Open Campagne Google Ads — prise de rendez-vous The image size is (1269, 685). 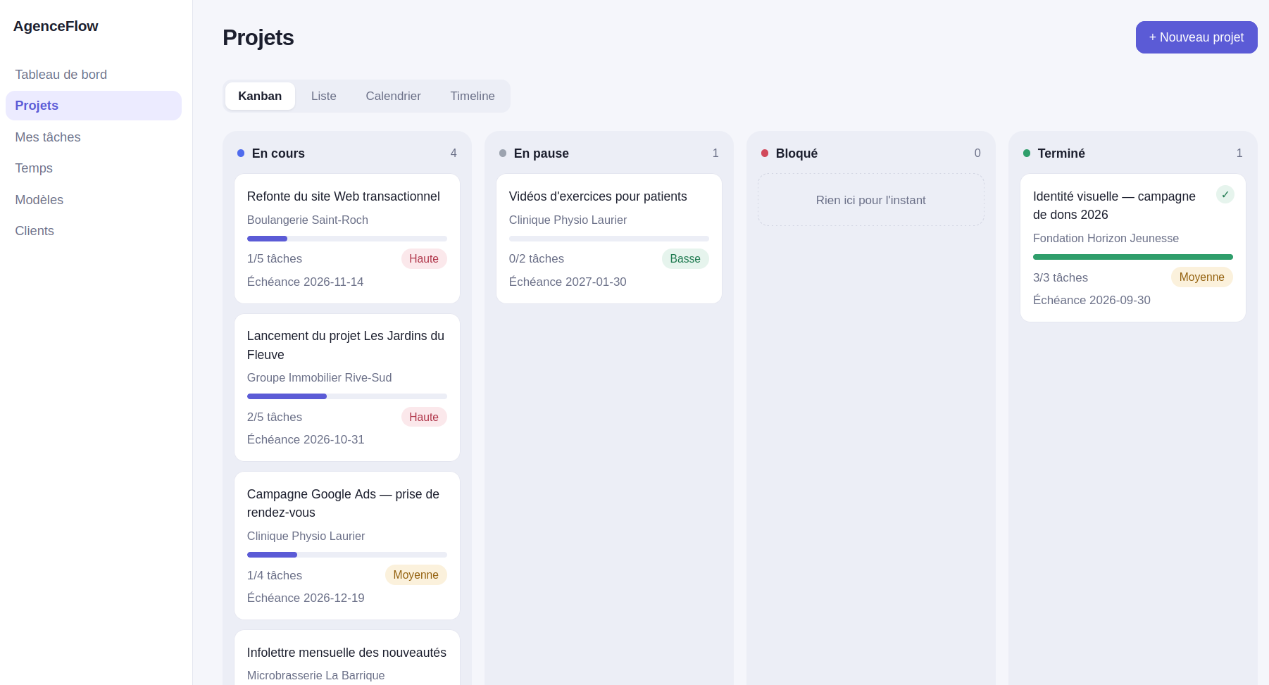pos(347,546)
